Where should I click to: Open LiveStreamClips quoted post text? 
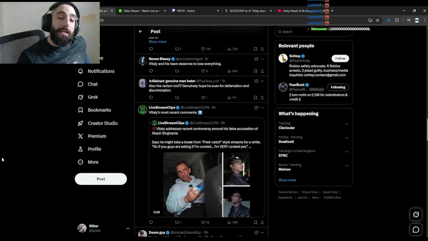coord(206,138)
